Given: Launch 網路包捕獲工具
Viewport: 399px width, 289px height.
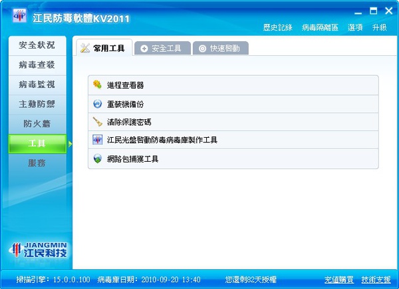Looking at the screenshot, I should coord(233,158).
